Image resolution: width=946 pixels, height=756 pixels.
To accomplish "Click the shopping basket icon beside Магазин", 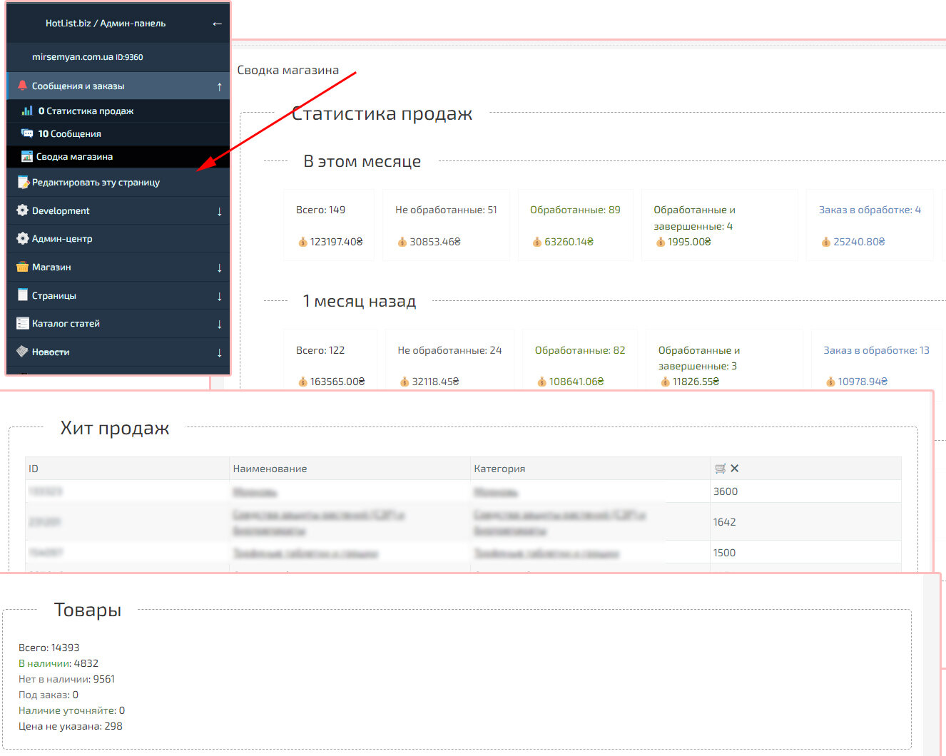I will coord(23,267).
